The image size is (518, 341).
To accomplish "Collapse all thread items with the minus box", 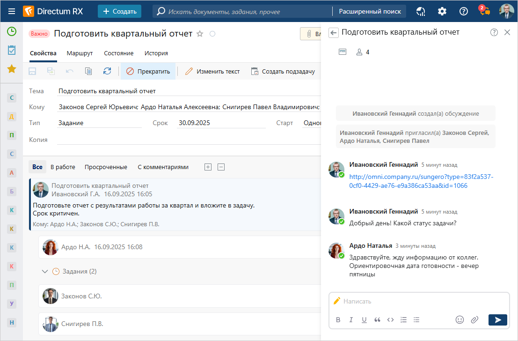I will 221,167.
